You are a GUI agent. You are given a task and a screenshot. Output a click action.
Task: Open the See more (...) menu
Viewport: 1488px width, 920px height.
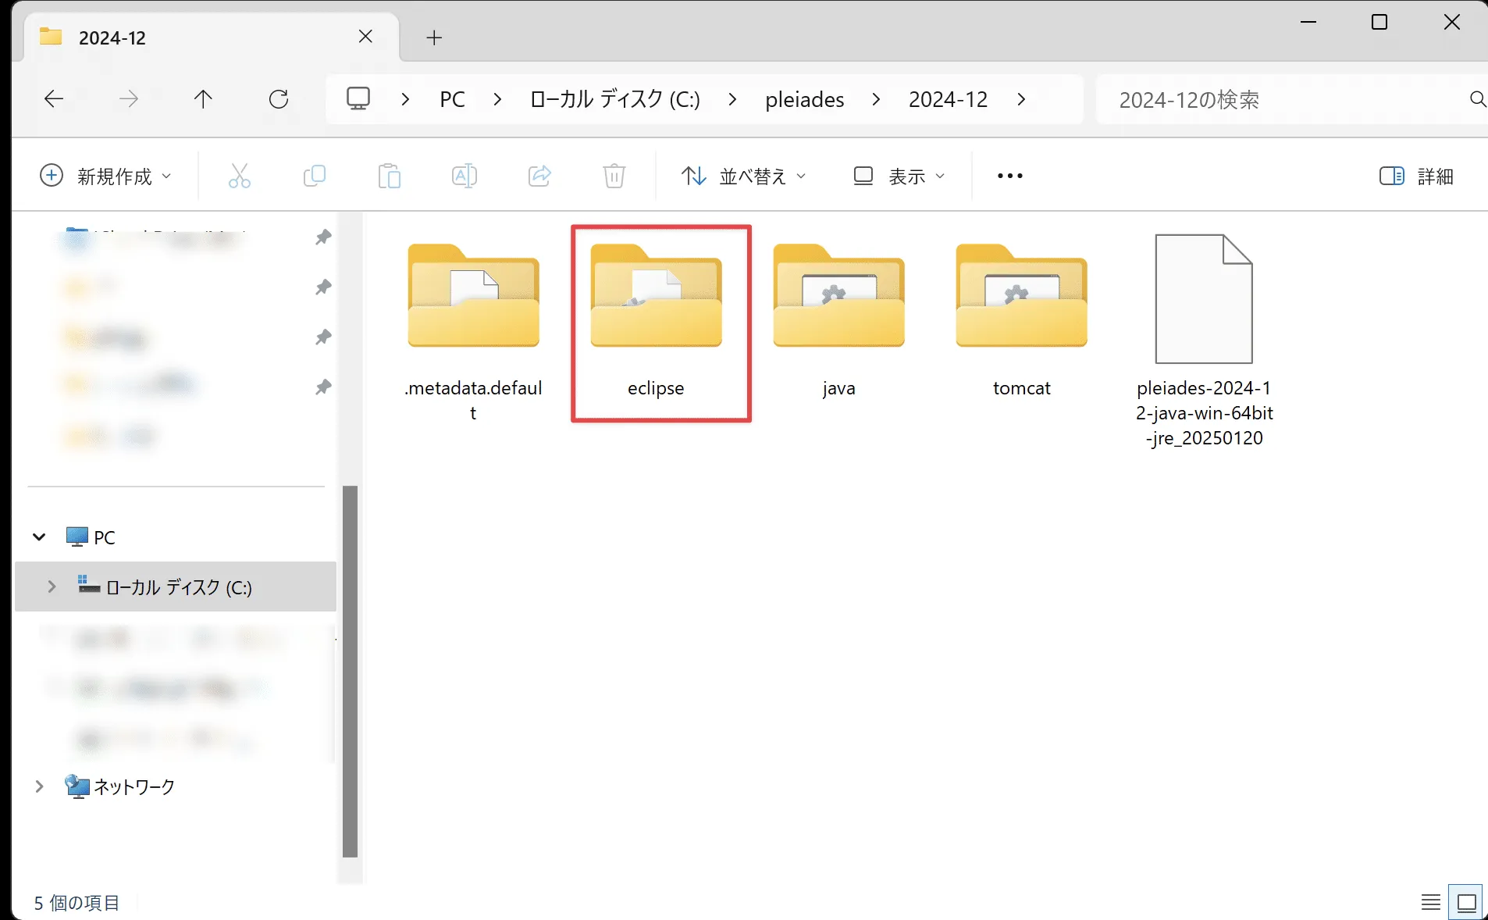[1010, 176]
